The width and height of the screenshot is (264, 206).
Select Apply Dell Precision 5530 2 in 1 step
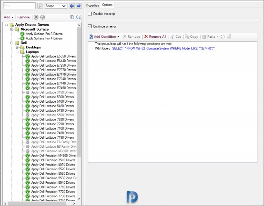(x=54, y=178)
